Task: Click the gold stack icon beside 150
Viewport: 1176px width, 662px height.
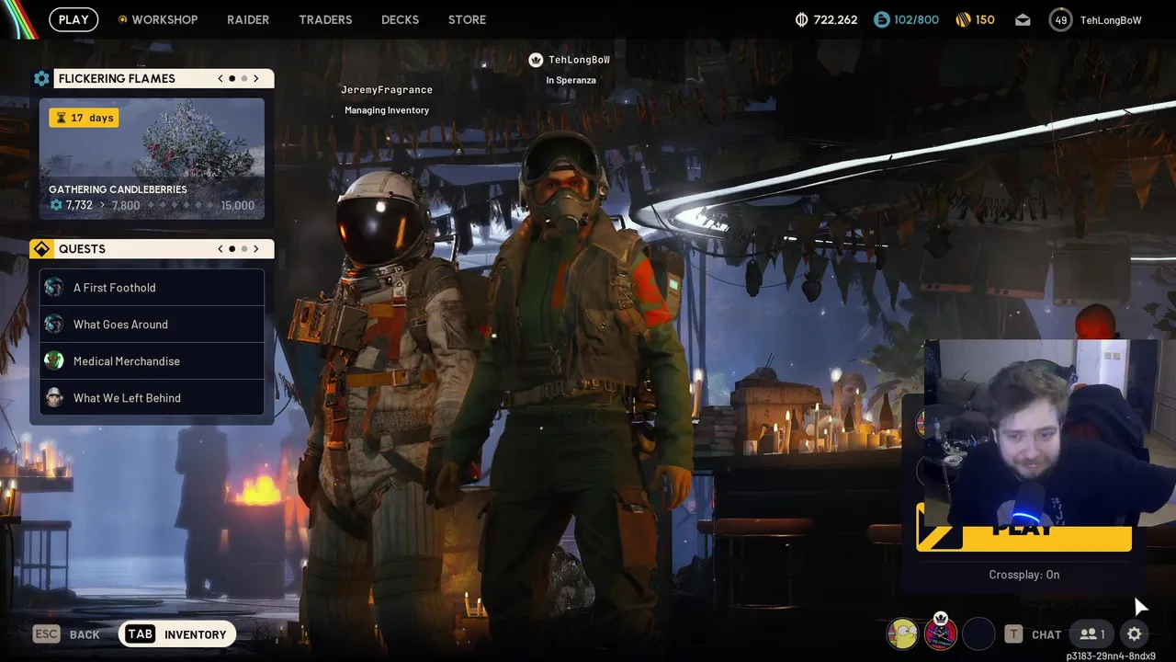Action: (x=963, y=19)
